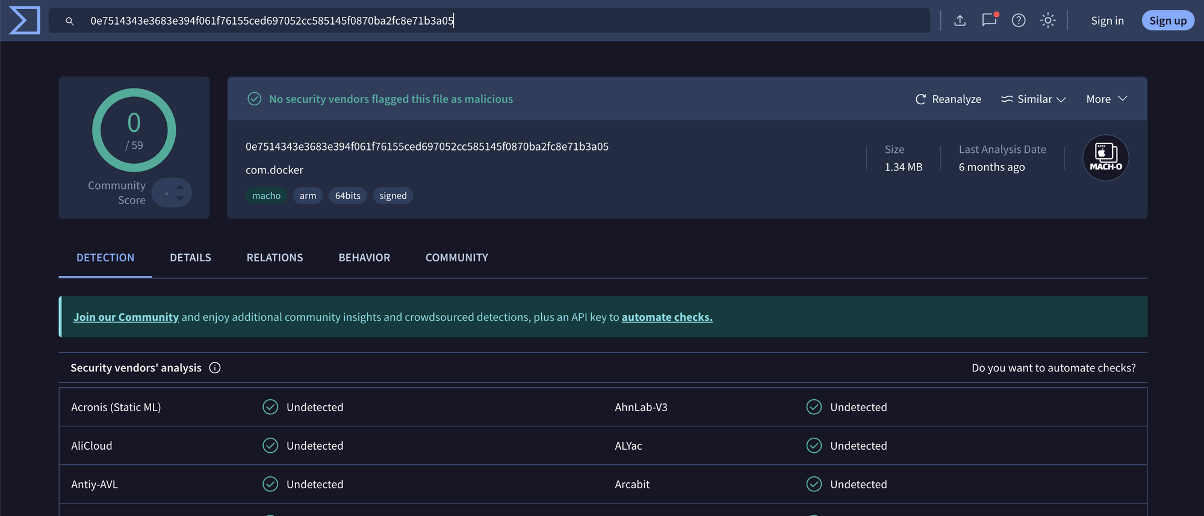
Task: Select the macho tag
Action: click(266, 196)
